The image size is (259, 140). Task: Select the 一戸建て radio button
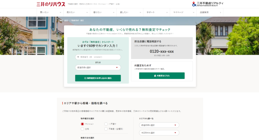(106, 124)
